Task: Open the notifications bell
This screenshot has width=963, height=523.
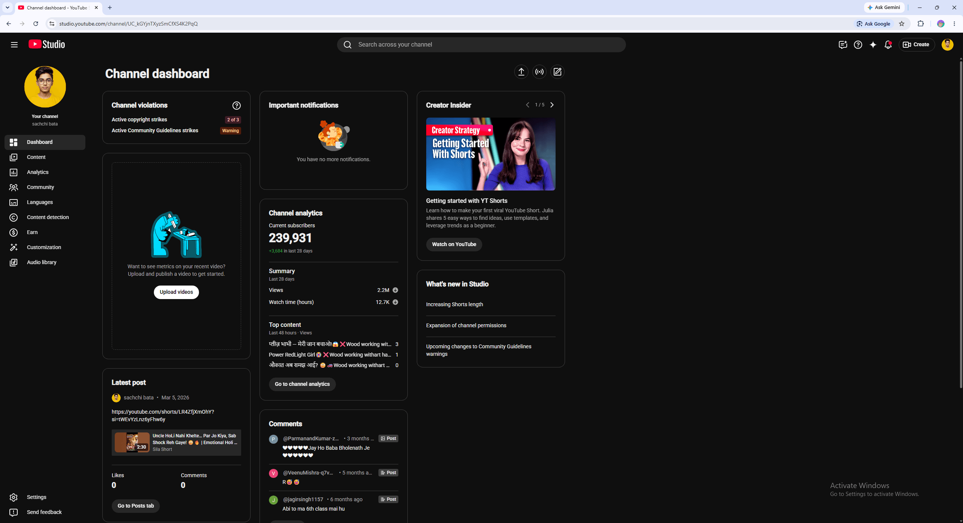Action: pyautogui.click(x=888, y=45)
